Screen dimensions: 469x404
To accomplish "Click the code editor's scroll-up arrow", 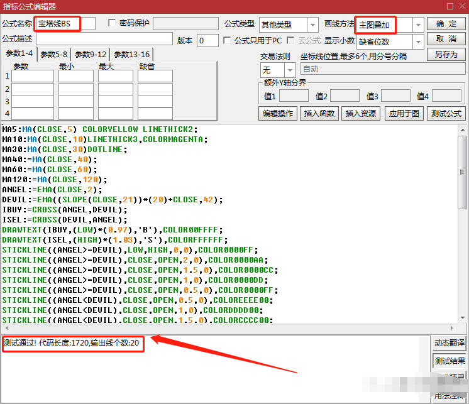I will click(463, 130).
